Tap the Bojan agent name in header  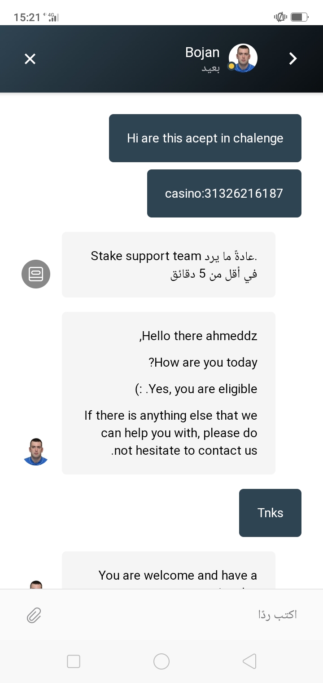(x=202, y=53)
